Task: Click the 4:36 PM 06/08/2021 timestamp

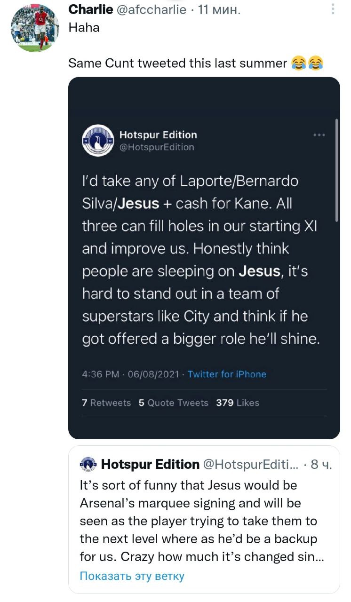Action: pyautogui.click(x=130, y=374)
